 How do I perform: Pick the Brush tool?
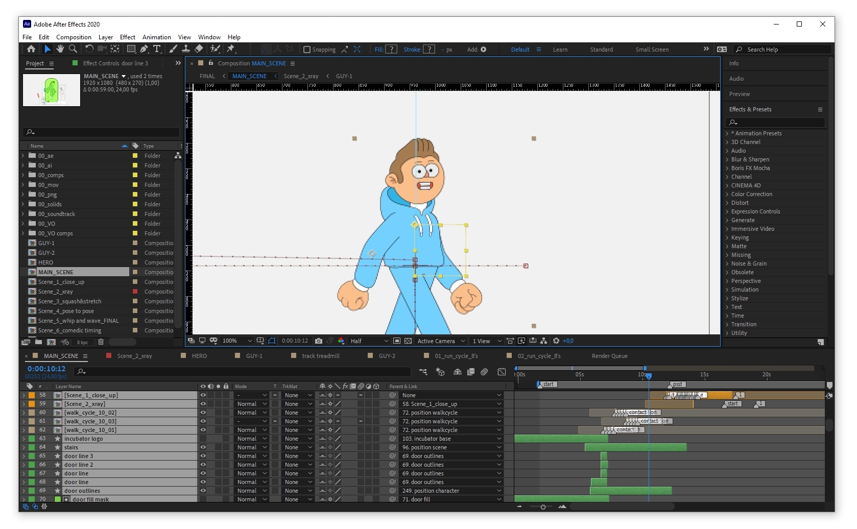[x=173, y=49]
